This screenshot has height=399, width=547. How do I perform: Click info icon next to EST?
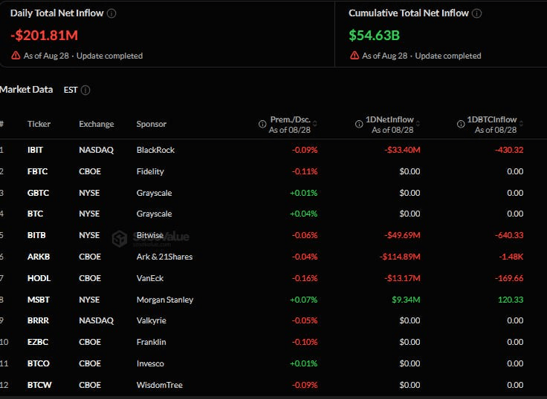pyautogui.click(x=85, y=90)
